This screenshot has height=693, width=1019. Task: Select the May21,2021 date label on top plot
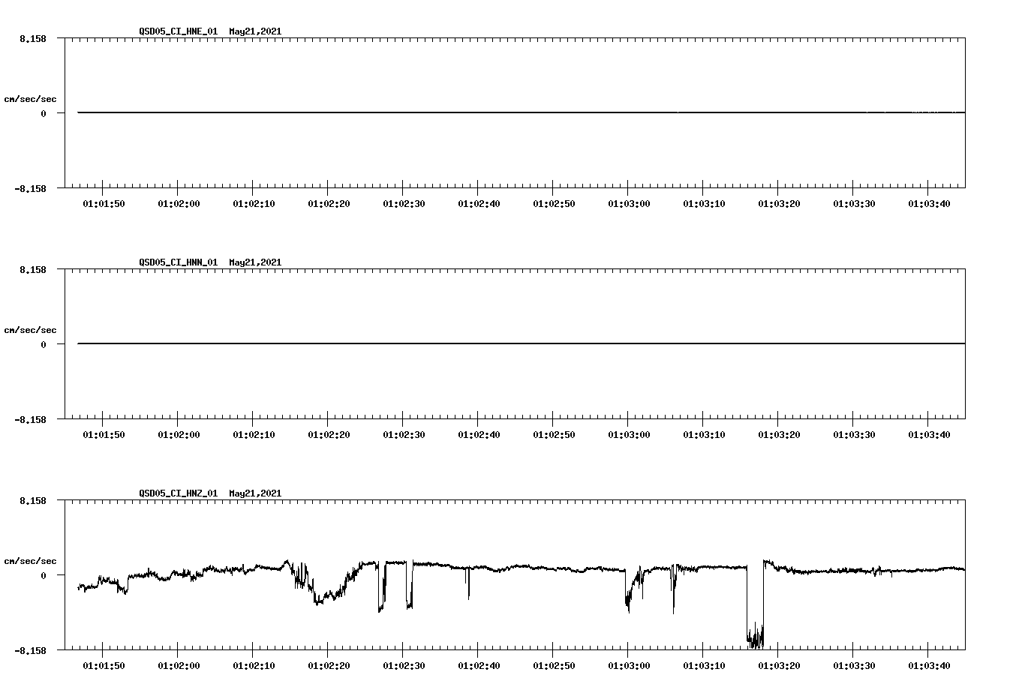pos(255,31)
